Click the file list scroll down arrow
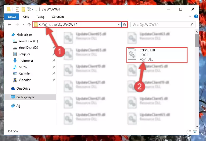 pyautogui.click(x=197, y=127)
